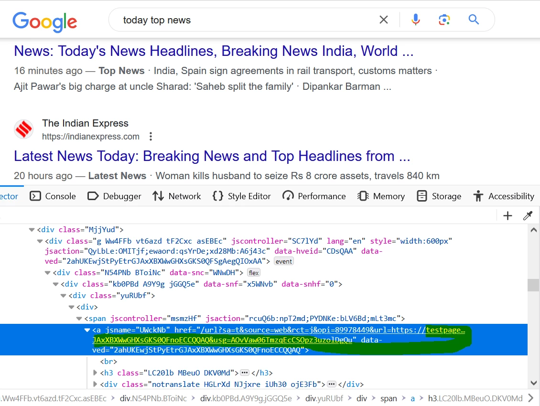The width and height of the screenshot is (540, 406).
Task: Click the Accessibility person icon
Action: pyautogui.click(x=478, y=196)
